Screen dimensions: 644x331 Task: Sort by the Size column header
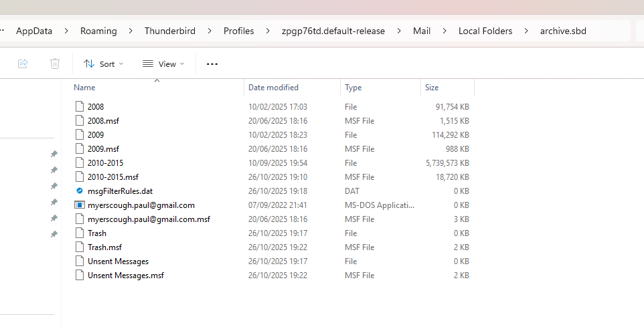[432, 88]
